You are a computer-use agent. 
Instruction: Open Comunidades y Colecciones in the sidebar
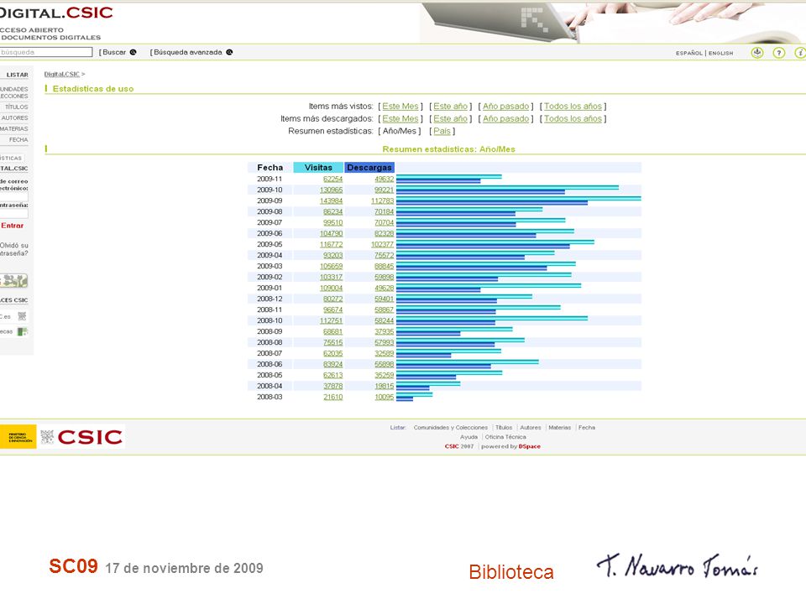coord(14,92)
